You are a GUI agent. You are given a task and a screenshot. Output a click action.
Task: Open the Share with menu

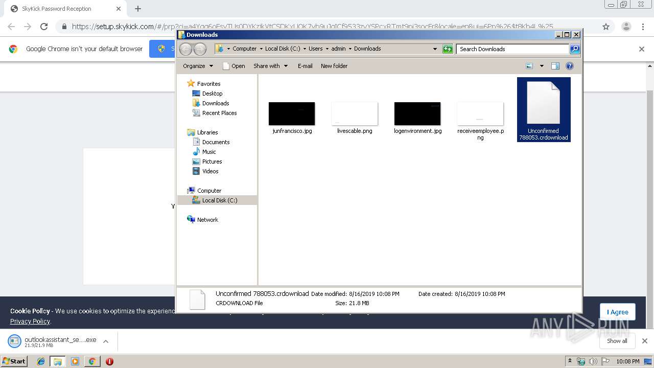(x=271, y=66)
